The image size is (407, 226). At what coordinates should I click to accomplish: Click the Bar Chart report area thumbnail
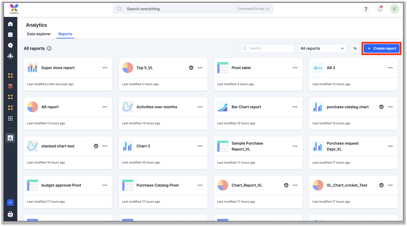tap(223, 107)
